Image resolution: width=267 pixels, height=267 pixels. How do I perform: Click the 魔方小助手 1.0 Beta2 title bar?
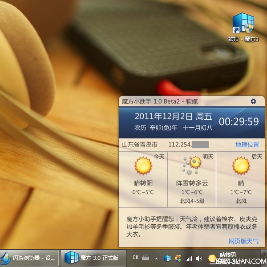[x=191, y=101]
